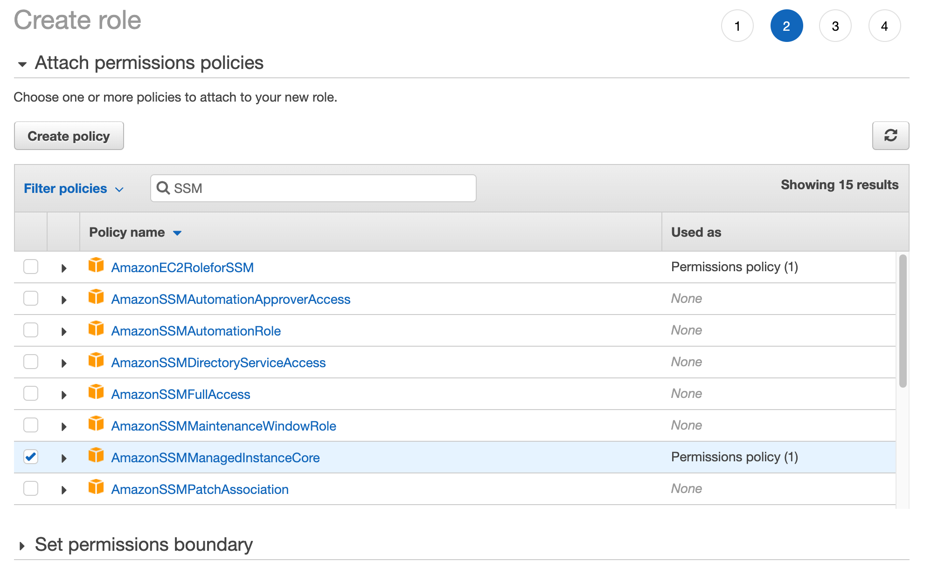Check the AmazonSSMAutomationApproverAccess checkbox

click(31, 298)
